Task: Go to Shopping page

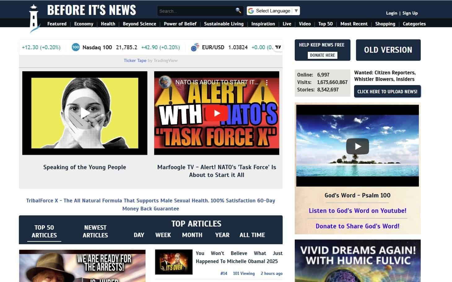Action: point(385,24)
